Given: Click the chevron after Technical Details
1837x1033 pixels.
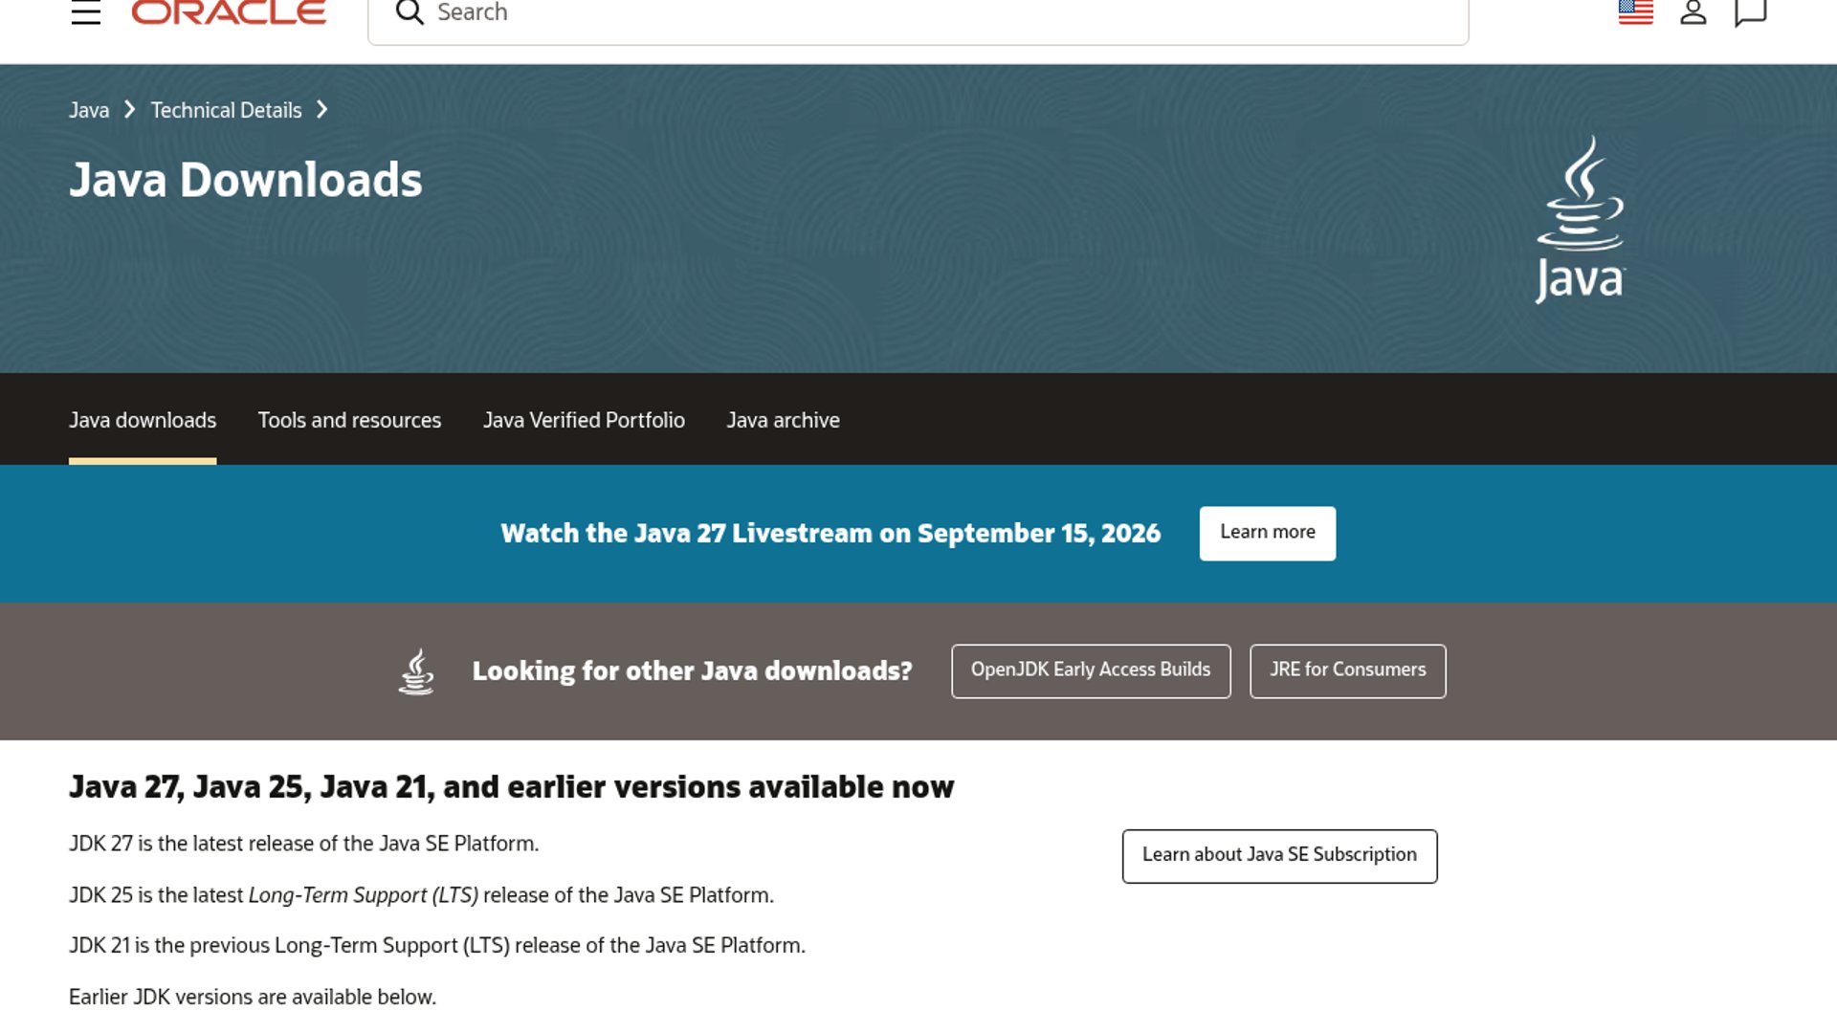Looking at the screenshot, I should point(322,110).
